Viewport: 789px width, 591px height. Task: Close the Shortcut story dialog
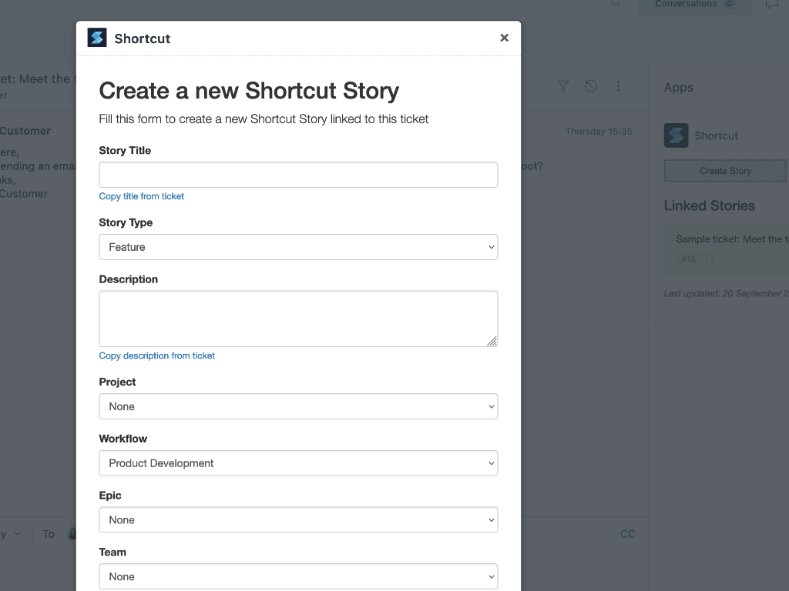click(504, 38)
